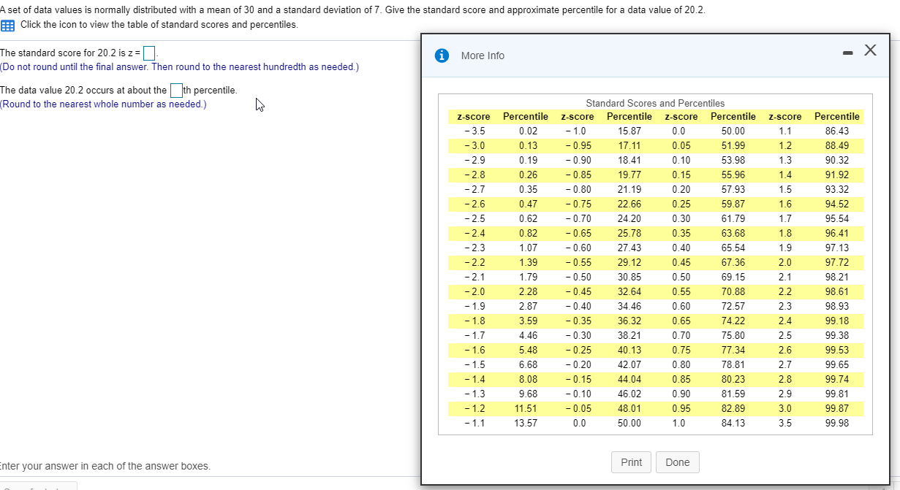The width and height of the screenshot is (900, 490).
Task: Click the Print button in the dialog
Action: [x=630, y=462]
